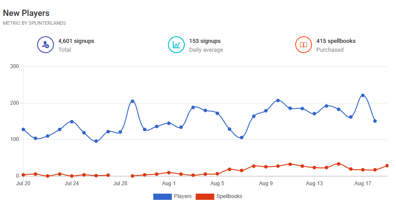
Task: Click the 300 y-axis label
Action: click(15, 66)
